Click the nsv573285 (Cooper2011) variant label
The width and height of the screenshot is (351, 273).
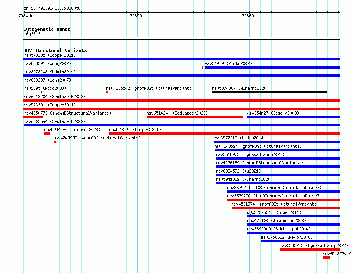(50, 55)
